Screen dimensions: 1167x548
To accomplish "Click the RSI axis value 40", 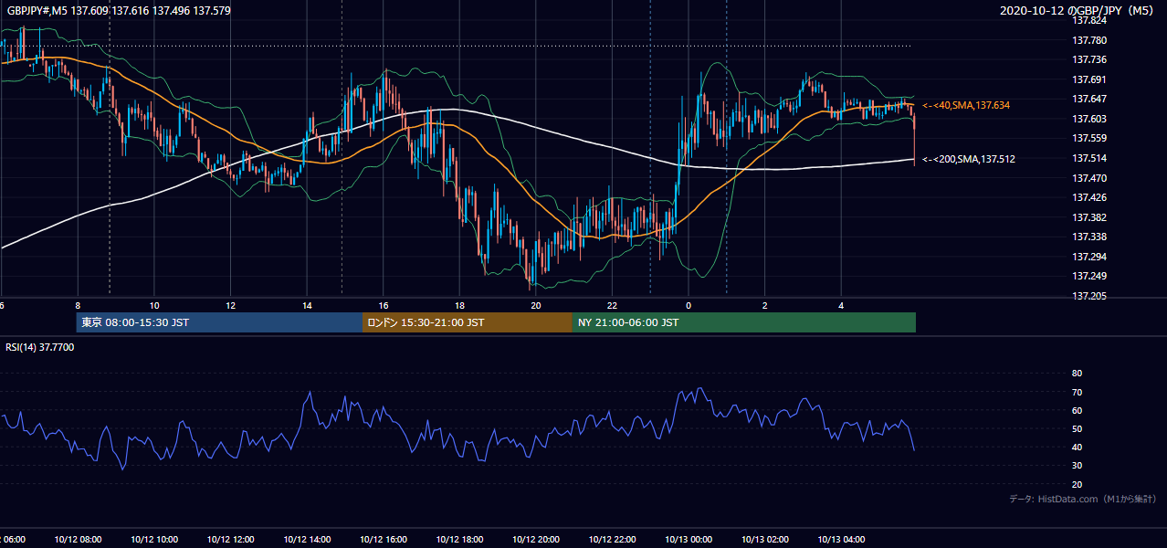I will click(1077, 447).
